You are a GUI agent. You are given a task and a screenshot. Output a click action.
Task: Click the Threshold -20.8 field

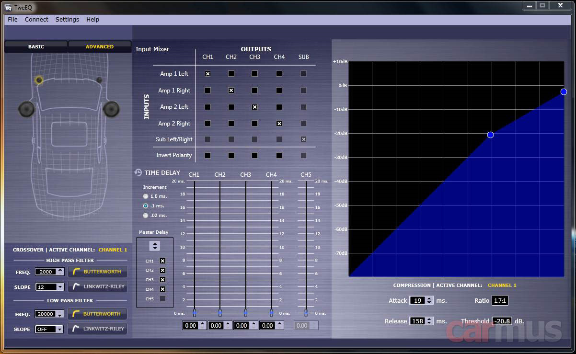pos(502,321)
